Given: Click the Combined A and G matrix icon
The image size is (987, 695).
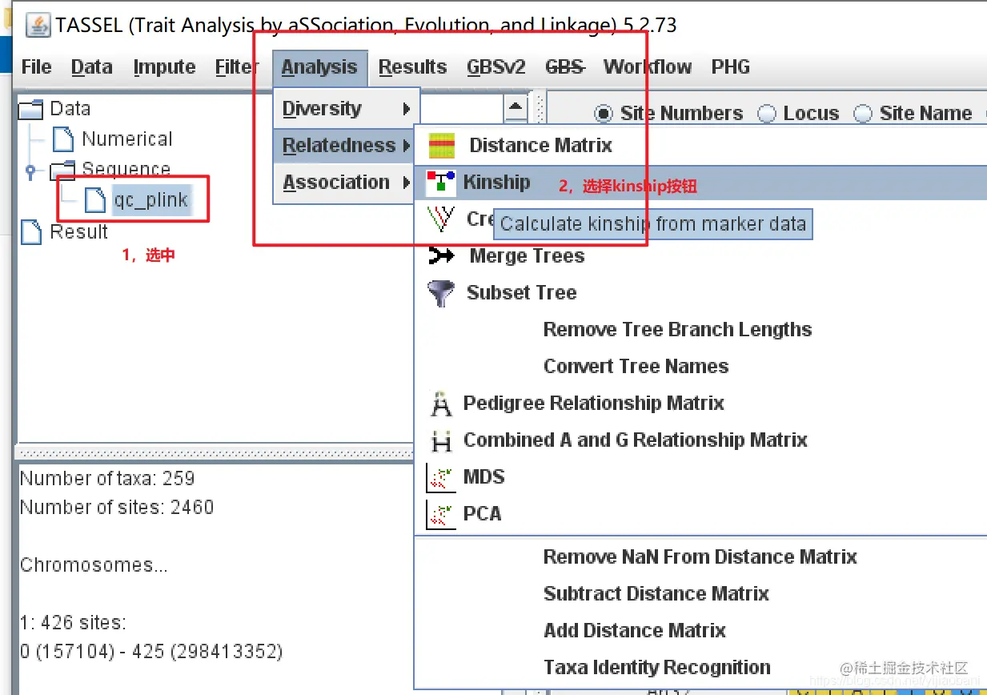Looking at the screenshot, I should coord(441,440).
